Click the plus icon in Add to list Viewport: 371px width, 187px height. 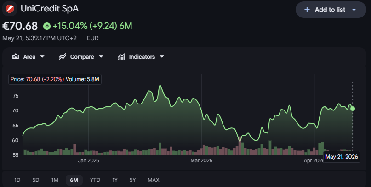point(307,10)
